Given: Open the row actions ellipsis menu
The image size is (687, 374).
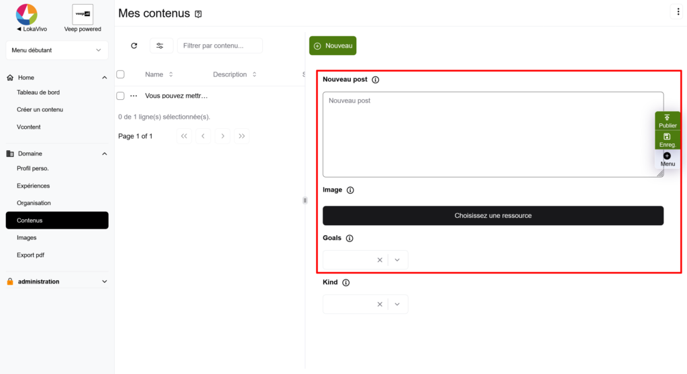Looking at the screenshot, I should (x=134, y=96).
